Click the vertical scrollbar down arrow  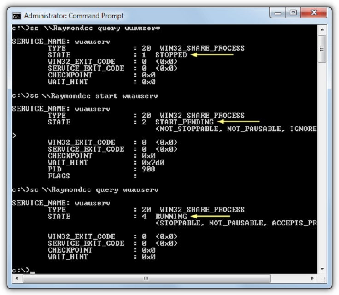pos(322,269)
